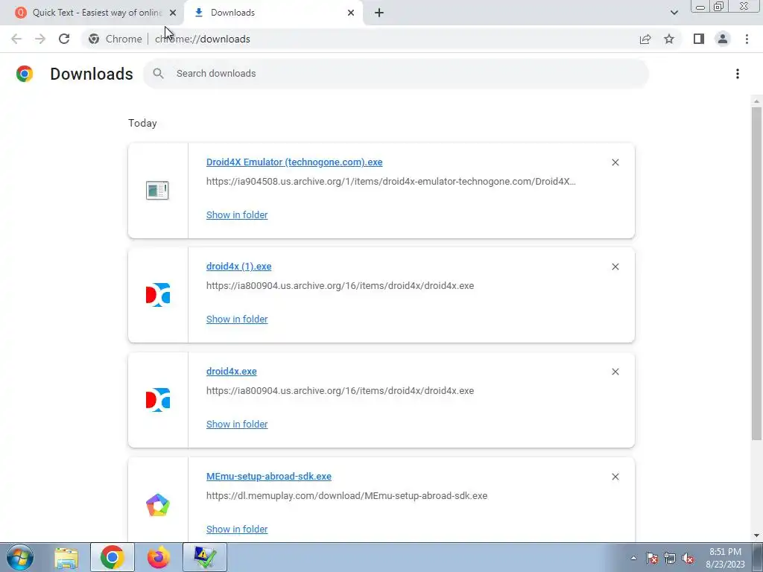The image size is (763, 572).
Task: Open the Chrome profile avatar
Action: click(x=723, y=39)
